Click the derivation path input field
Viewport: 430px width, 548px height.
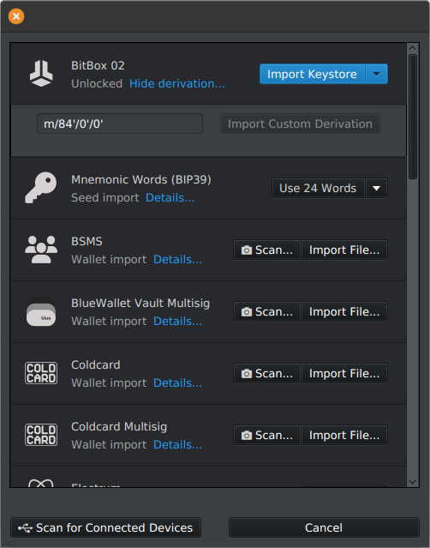[x=120, y=123]
